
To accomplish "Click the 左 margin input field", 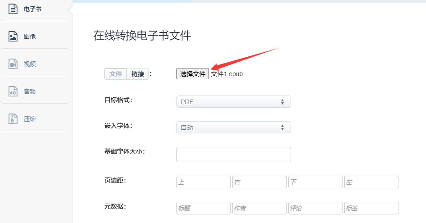I will [371, 182].
